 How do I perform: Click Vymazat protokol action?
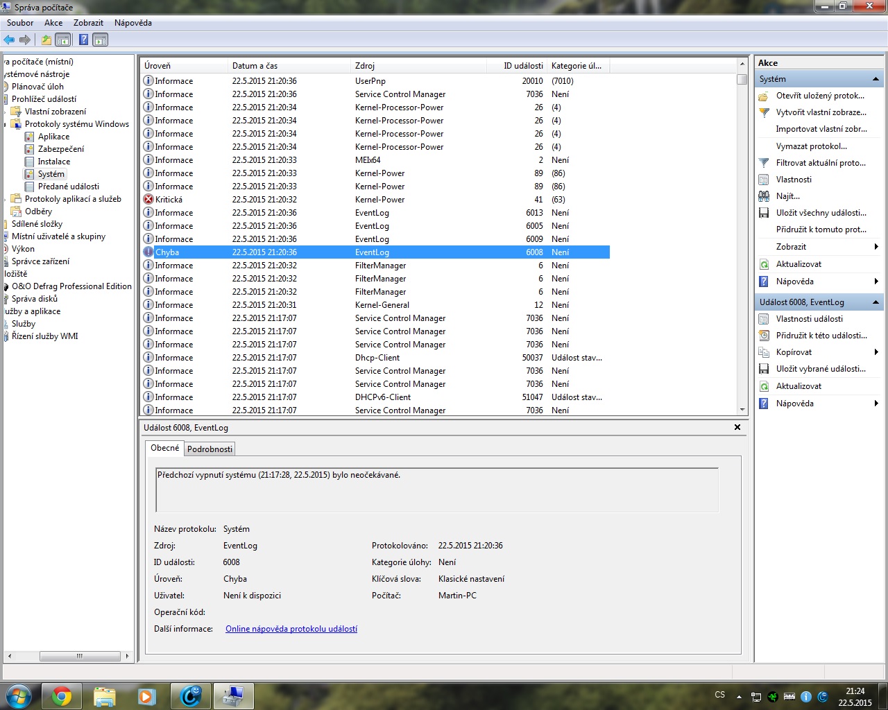point(812,146)
